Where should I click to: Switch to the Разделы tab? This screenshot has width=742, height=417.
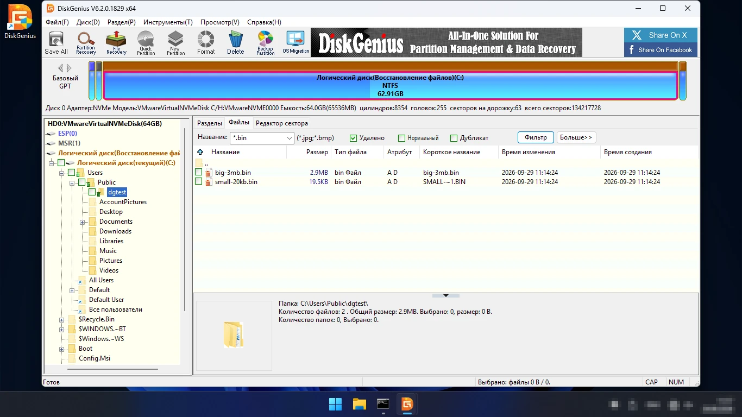tap(209, 123)
